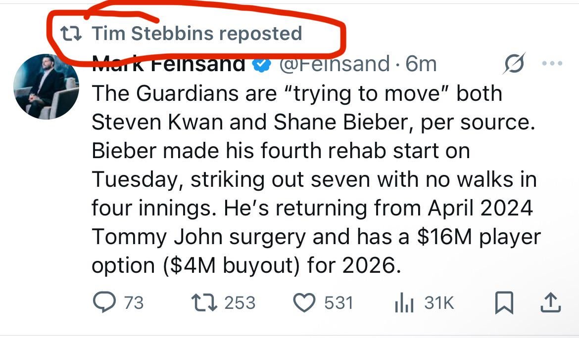Open the "Tim Stebbins reposted" link
Image resolution: width=579 pixels, height=338 pixels.
point(197,34)
